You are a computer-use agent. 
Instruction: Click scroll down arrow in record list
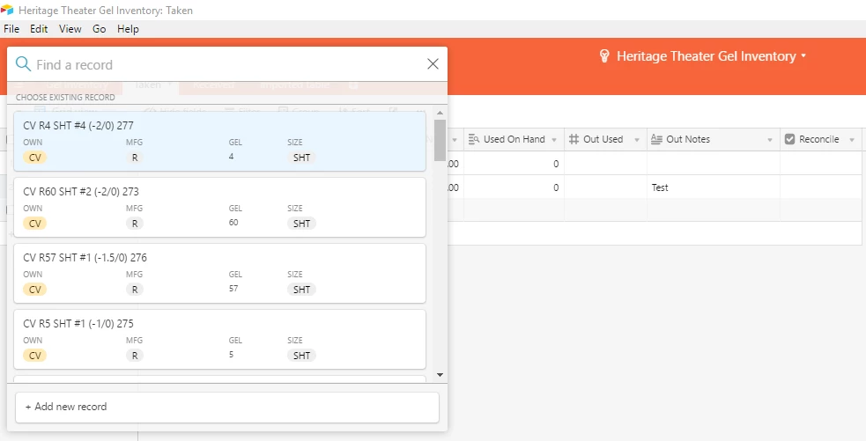440,375
